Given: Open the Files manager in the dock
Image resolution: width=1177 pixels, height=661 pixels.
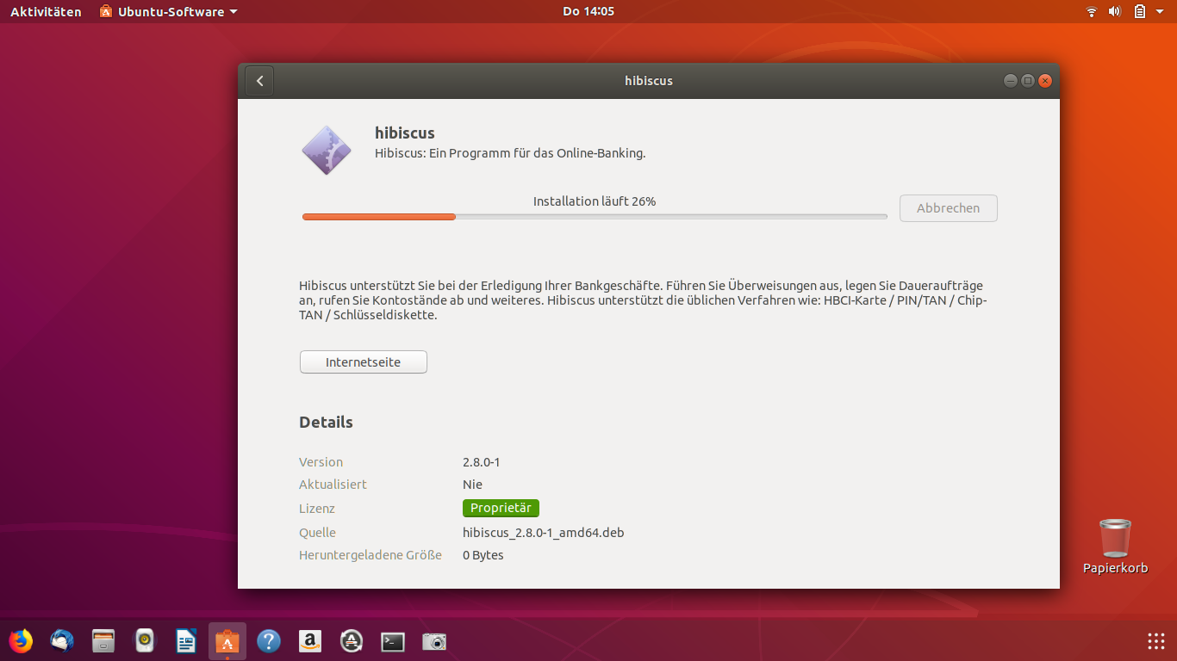Looking at the screenshot, I should pos(103,641).
